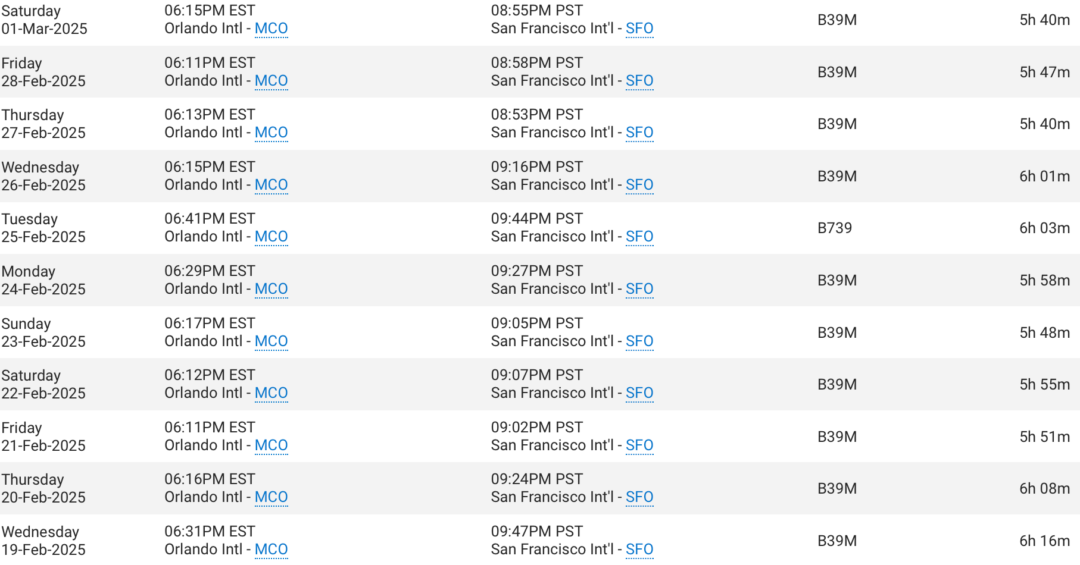1080x565 pixels.
Task: Open SFO airport link for 28-Feb-2025
Action: (x=639, y=81)
